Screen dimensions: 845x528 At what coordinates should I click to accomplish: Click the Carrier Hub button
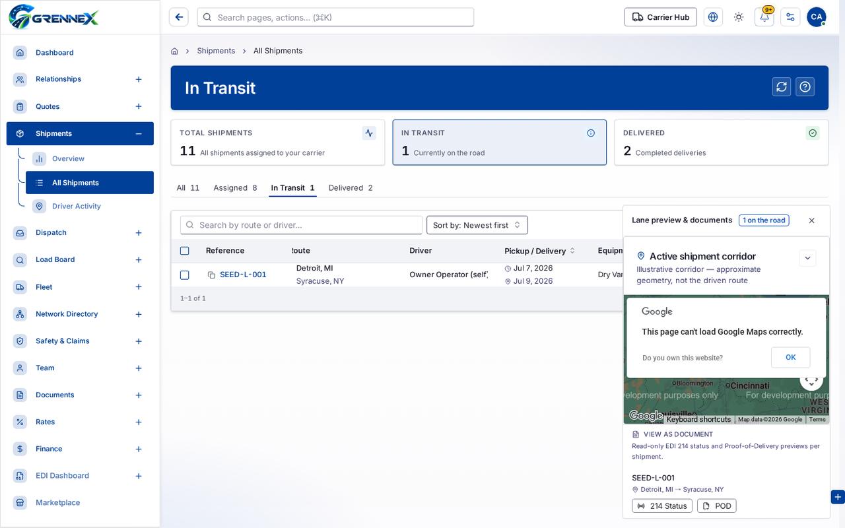click(x=661, y=17)
